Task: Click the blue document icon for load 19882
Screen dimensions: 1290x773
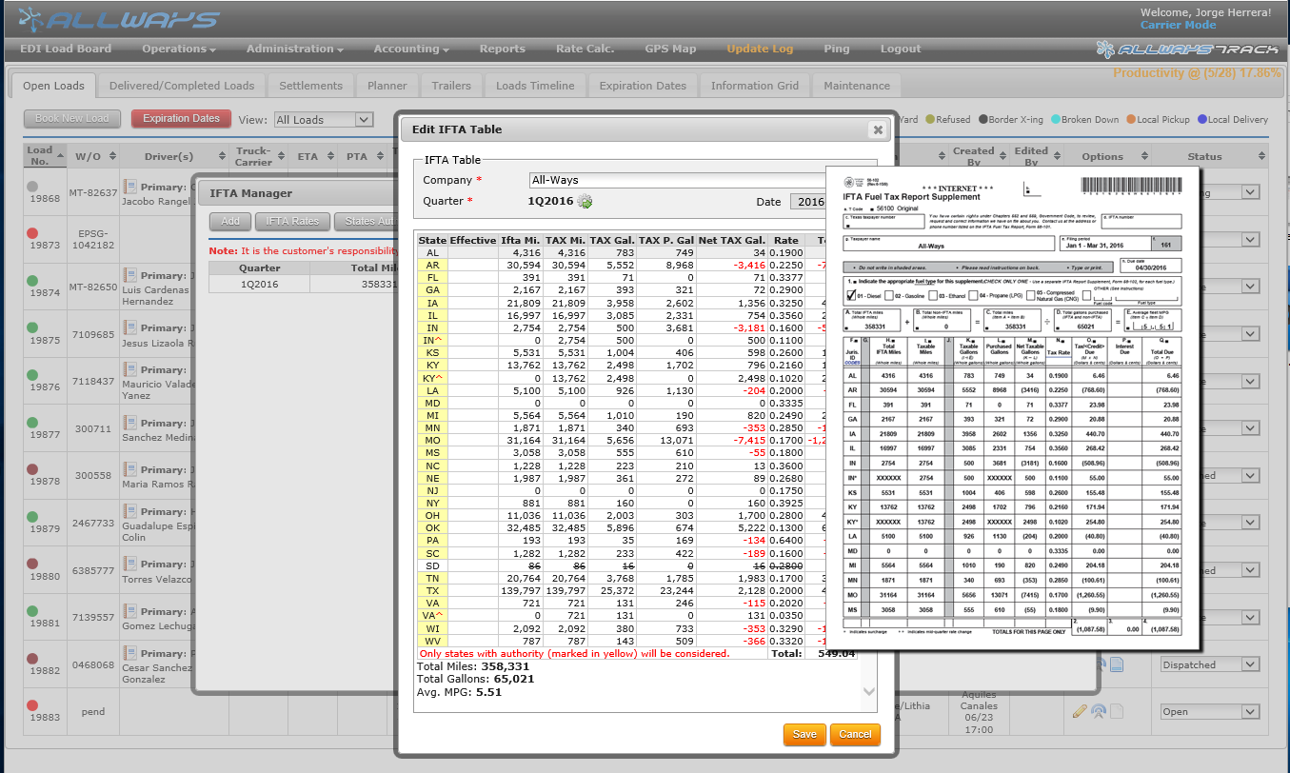Action: tap(1117, 664)
